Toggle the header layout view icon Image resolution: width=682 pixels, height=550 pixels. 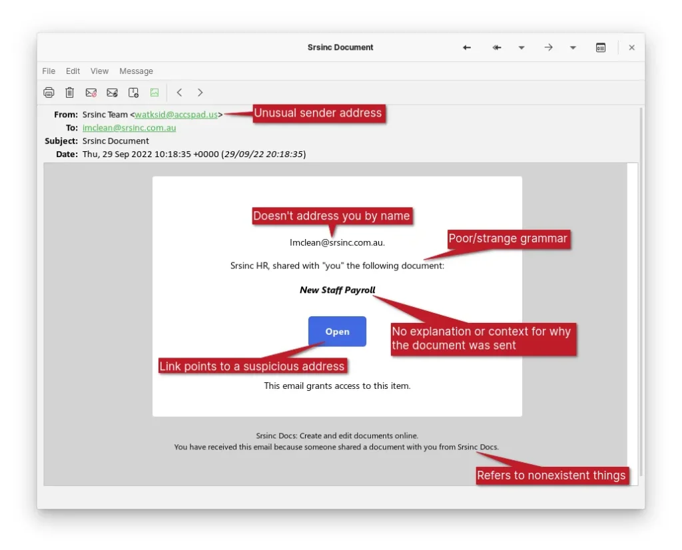point(601,47)
